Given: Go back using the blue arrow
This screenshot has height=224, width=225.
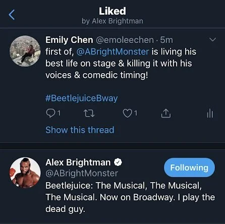Looking at the screenshot, I should (12, 15).
